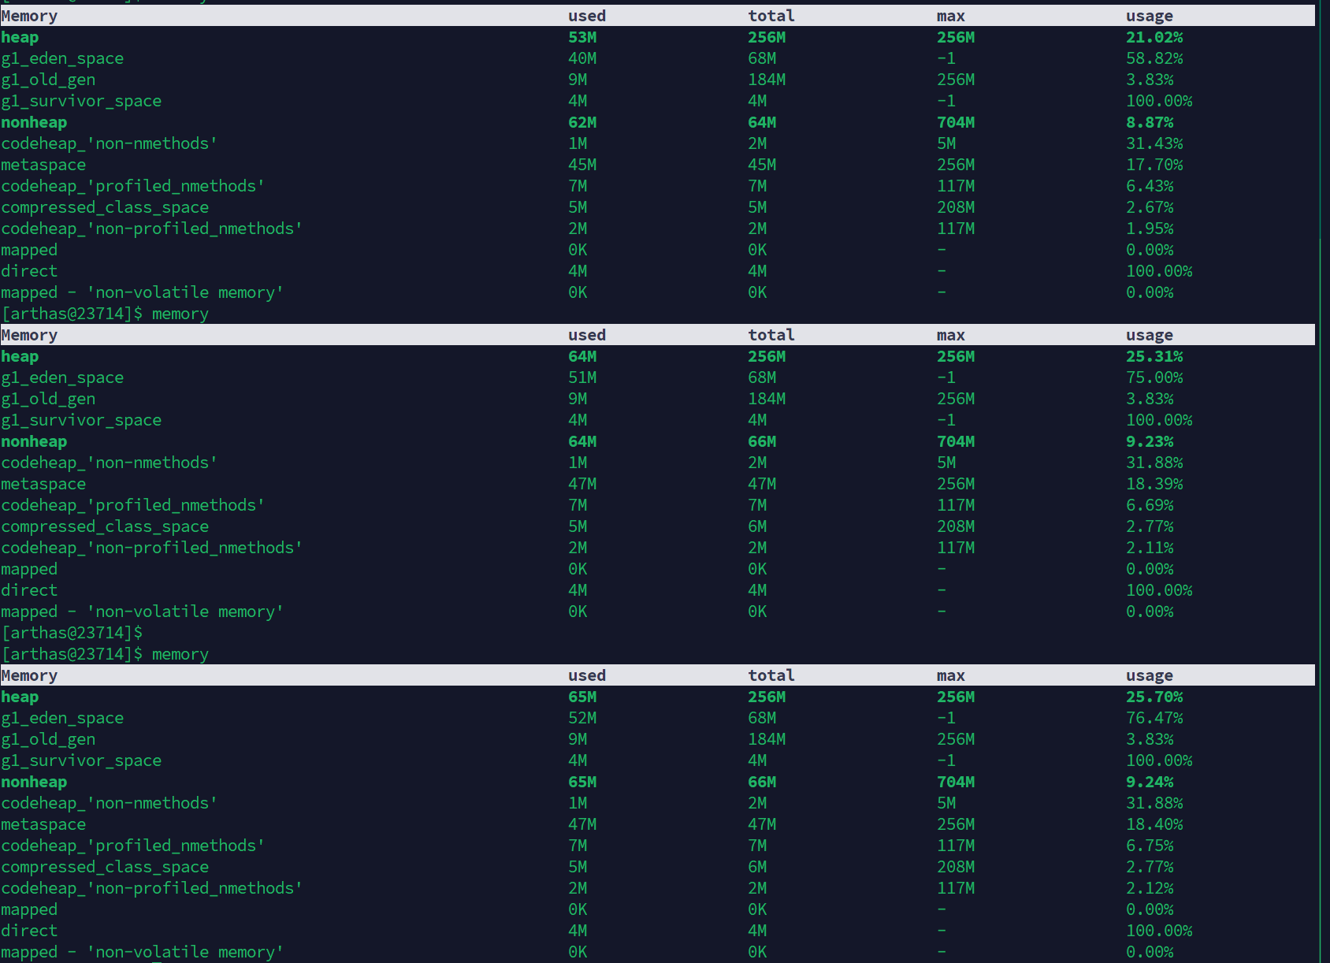Click the empty arthas prompt line
Screen dimensions: 1330x963
72,633
